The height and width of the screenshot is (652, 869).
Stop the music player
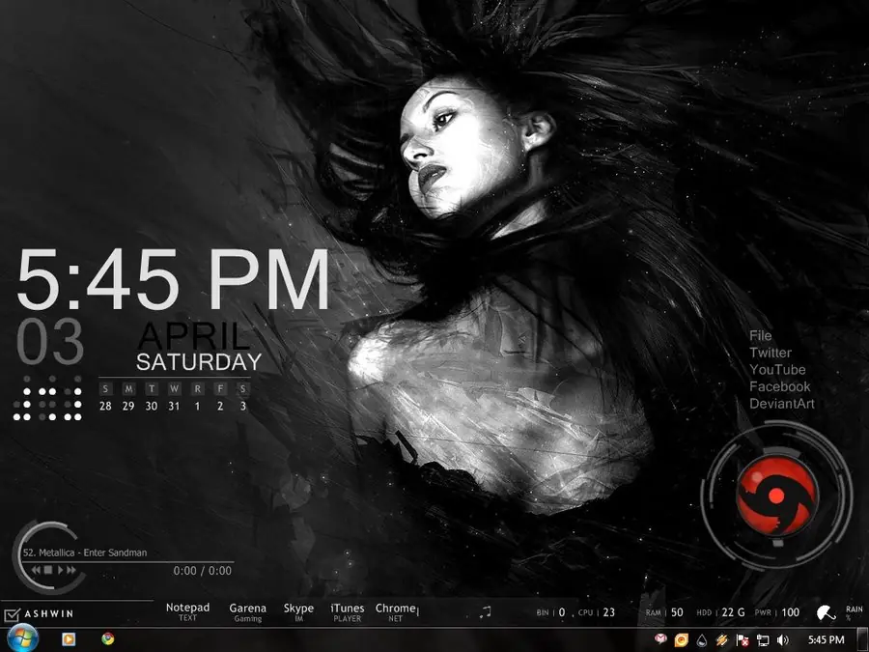coord(49,570)
